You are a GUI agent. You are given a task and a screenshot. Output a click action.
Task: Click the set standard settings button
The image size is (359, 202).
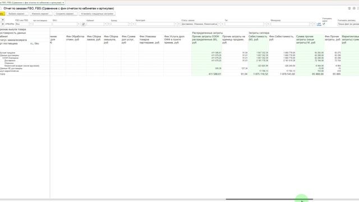pos(97,13)
